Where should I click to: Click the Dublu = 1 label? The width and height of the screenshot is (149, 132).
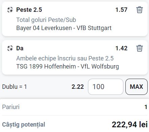[14, 87]
